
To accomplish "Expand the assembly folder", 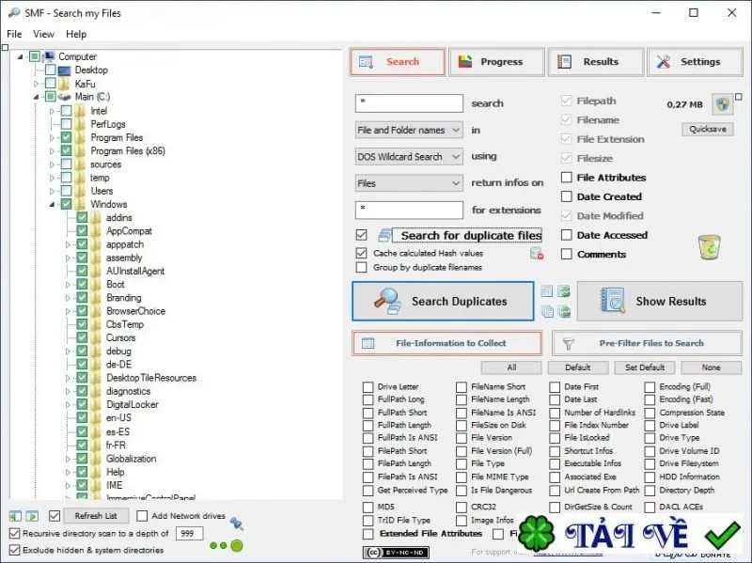I will (x=68, y=258).
